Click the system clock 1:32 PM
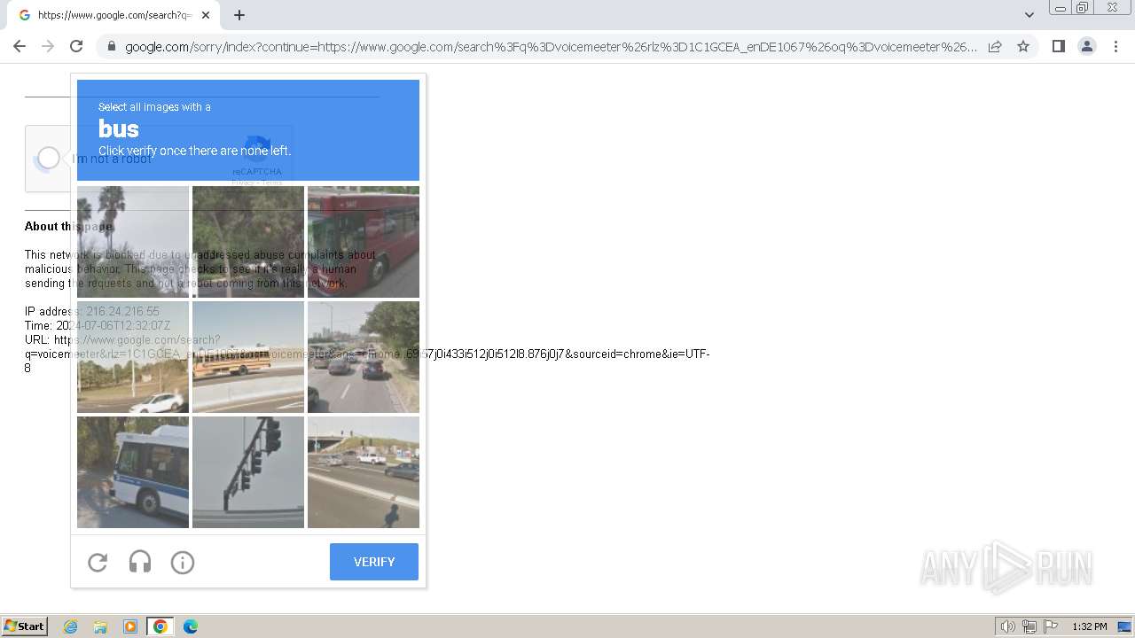The height and width of the screenshot is (638, 1135). pos(1090,626)
